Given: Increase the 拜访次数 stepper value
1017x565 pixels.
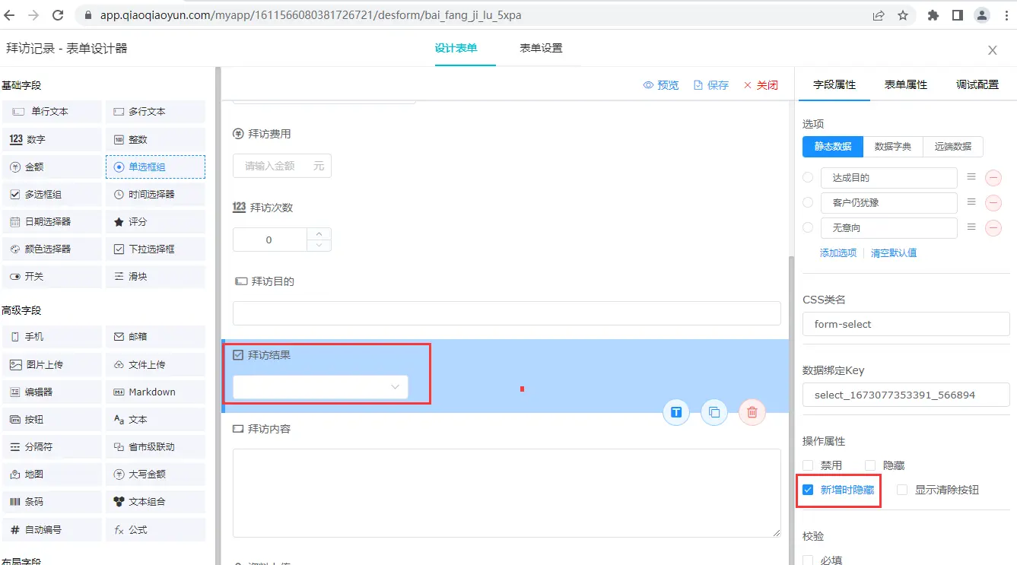Looking at the screenshot, I should pos(319,233).
